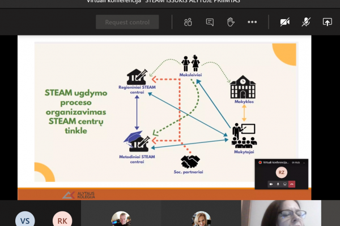This screenshot has width=340, height=226.
Task: Unmute the microphone in top toolbar
Action: pos(306,22)
